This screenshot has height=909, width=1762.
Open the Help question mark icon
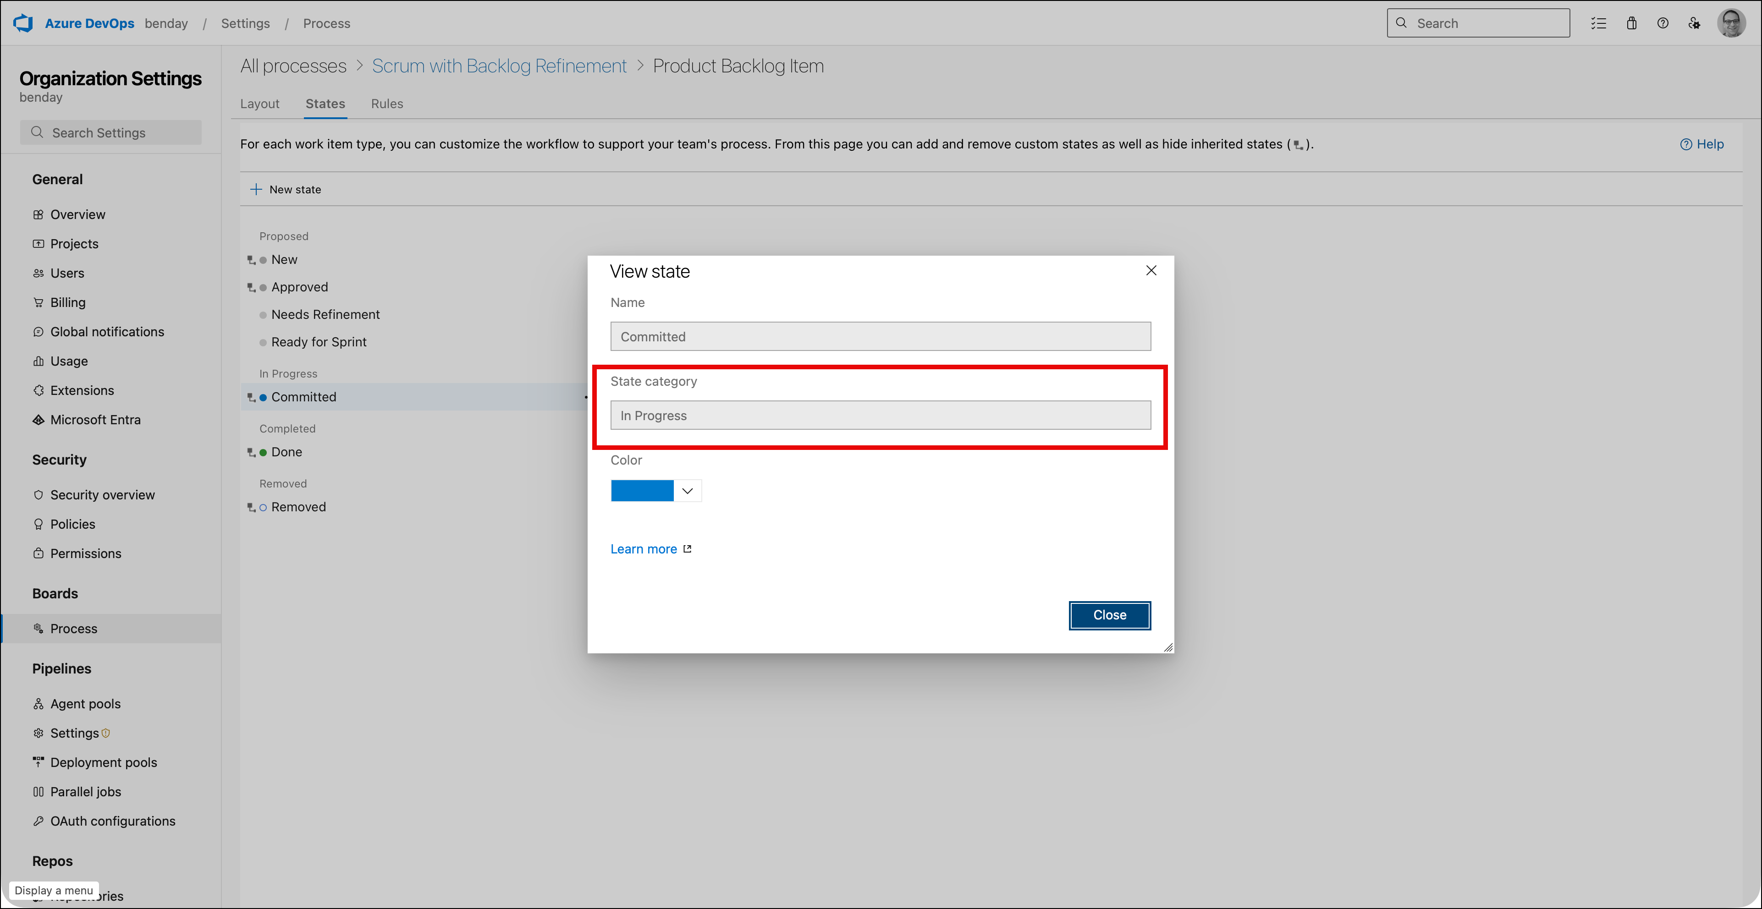(1663, 22)
